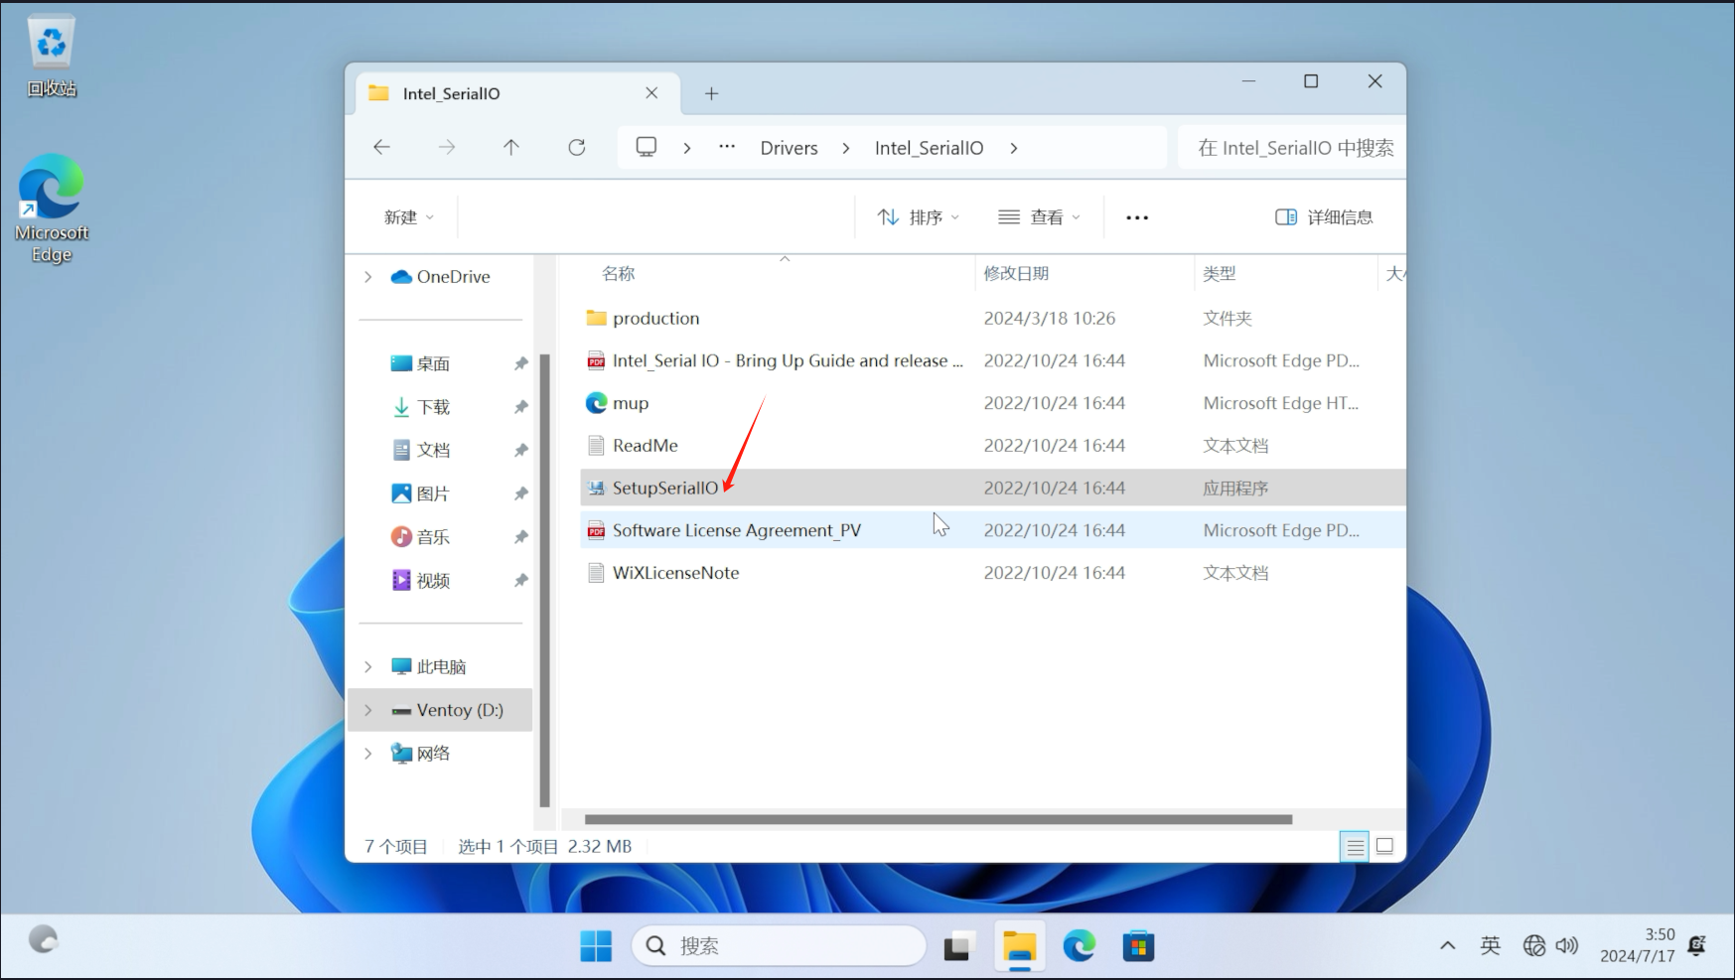This screenshot has height=980, width=1735.
Task: Open 视频 (Videos) quick access
Action: pyautogui.click(x=421, y=581)
